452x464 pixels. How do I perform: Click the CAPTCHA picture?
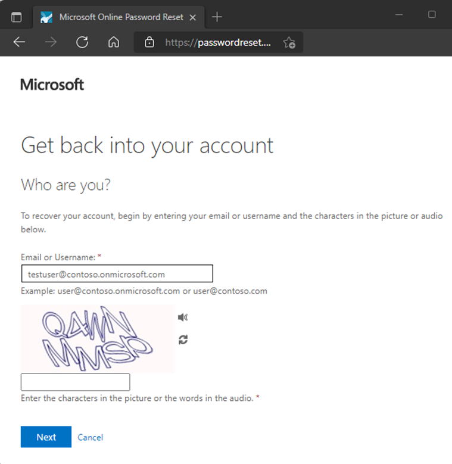point(98,338)
